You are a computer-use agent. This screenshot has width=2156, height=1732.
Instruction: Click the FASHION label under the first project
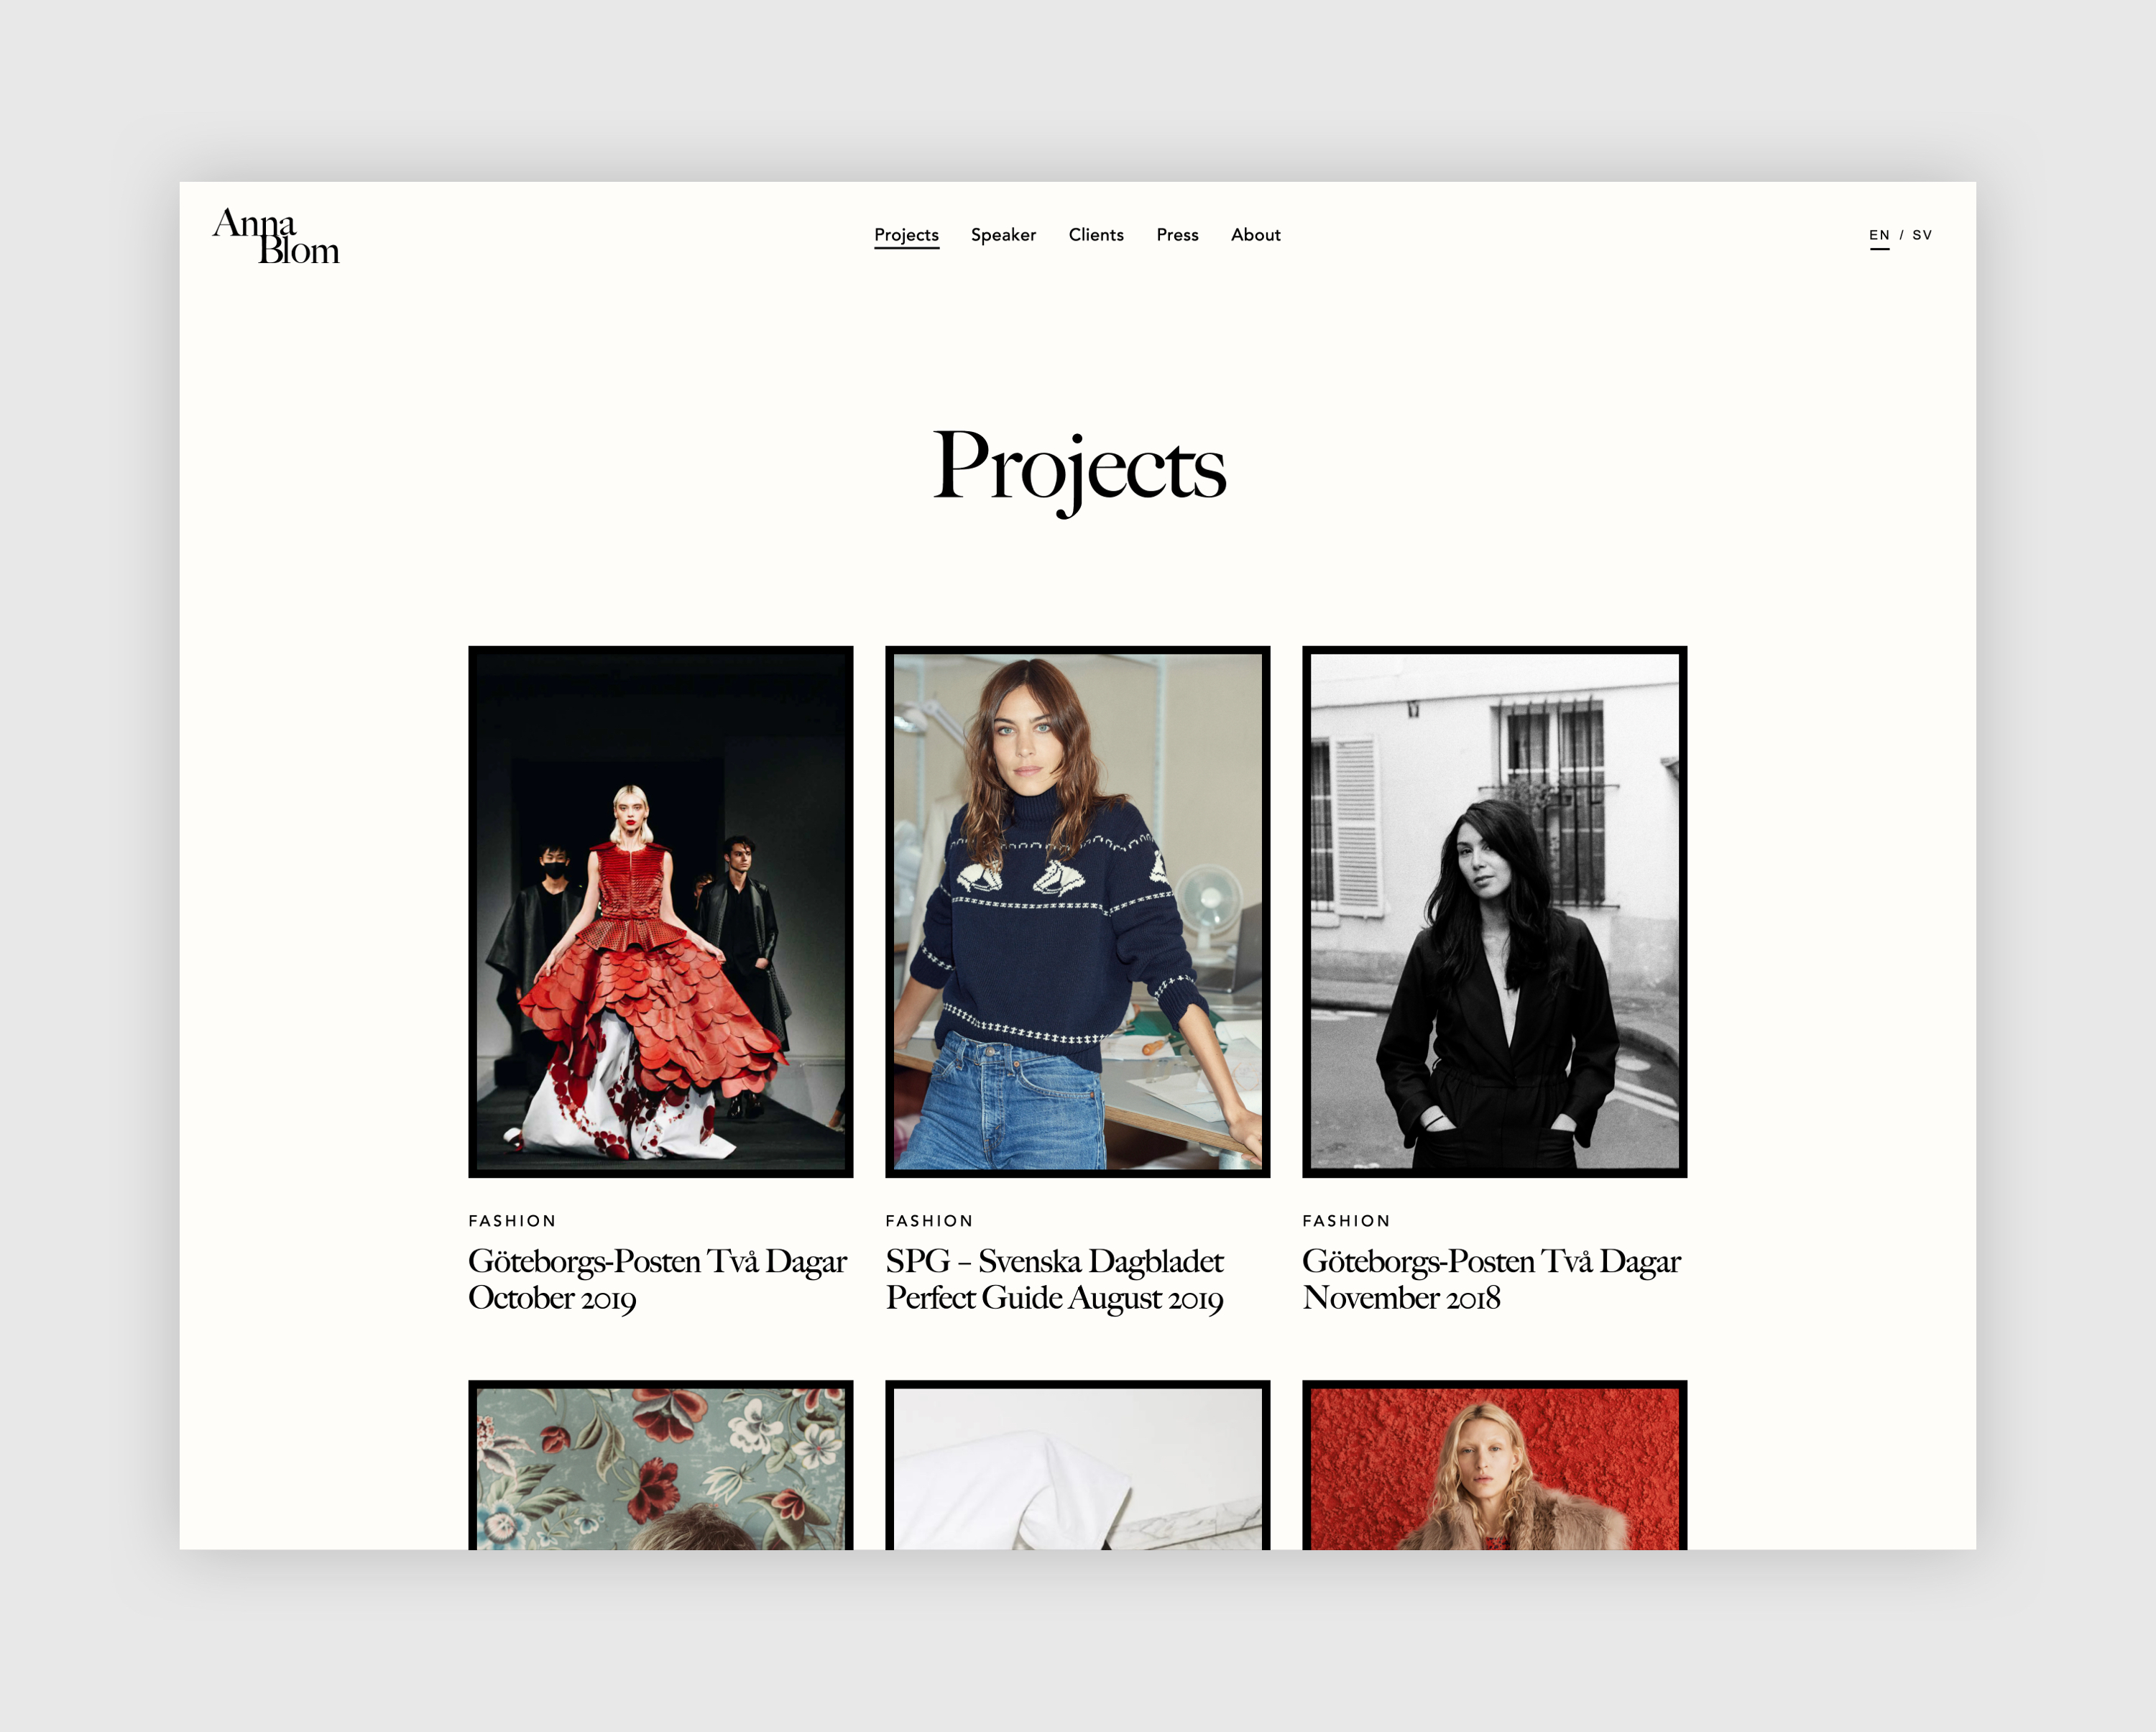[511, 1220]
